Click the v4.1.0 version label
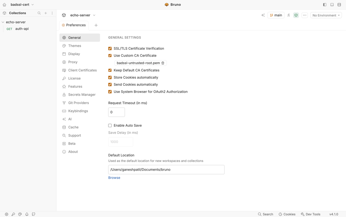Screen dimensions: 346x217 pyautogui.click(x=334, y=214)
